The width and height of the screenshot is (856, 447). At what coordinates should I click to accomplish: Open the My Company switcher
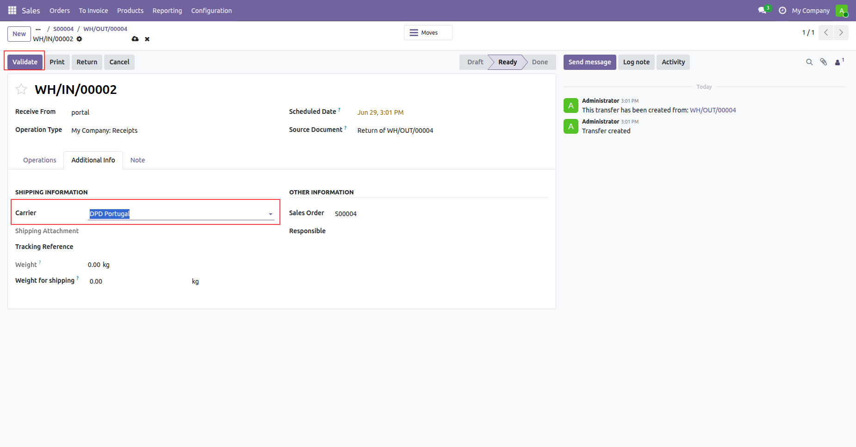(x=811, y=10)
